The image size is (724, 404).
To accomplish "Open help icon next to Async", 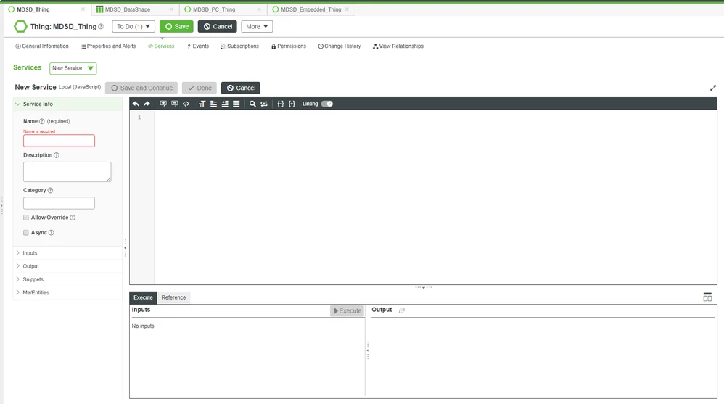I will 52,233.
